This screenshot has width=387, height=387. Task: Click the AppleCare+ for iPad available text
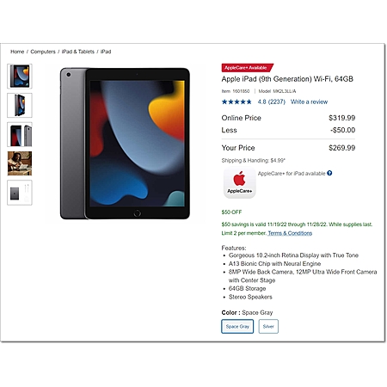[292, 174]
